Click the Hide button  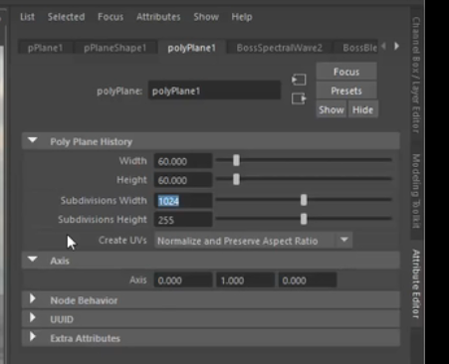(362, 109)
